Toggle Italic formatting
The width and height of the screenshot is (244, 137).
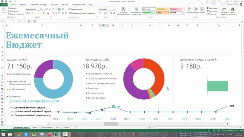pyautogui.click(x=30, y=13)
